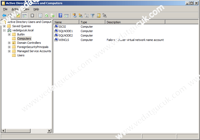Click the green Refresh toolbar icon
200x140 pixels.
tap(47, 16)
